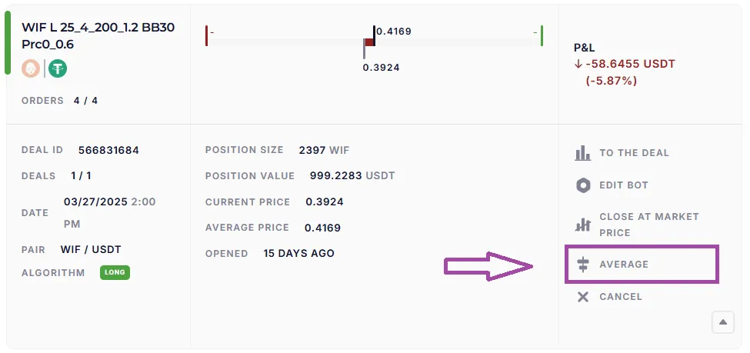Click the Edit Bot hexagon icon
The image size is (750, 353).
point(583,185)
